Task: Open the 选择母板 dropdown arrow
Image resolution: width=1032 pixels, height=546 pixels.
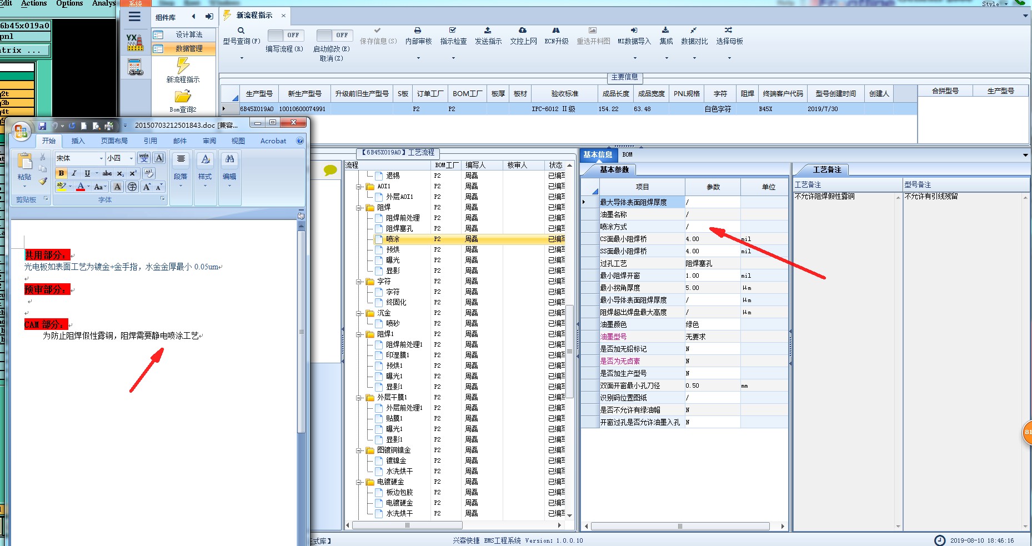Action: tap(729, 58)
